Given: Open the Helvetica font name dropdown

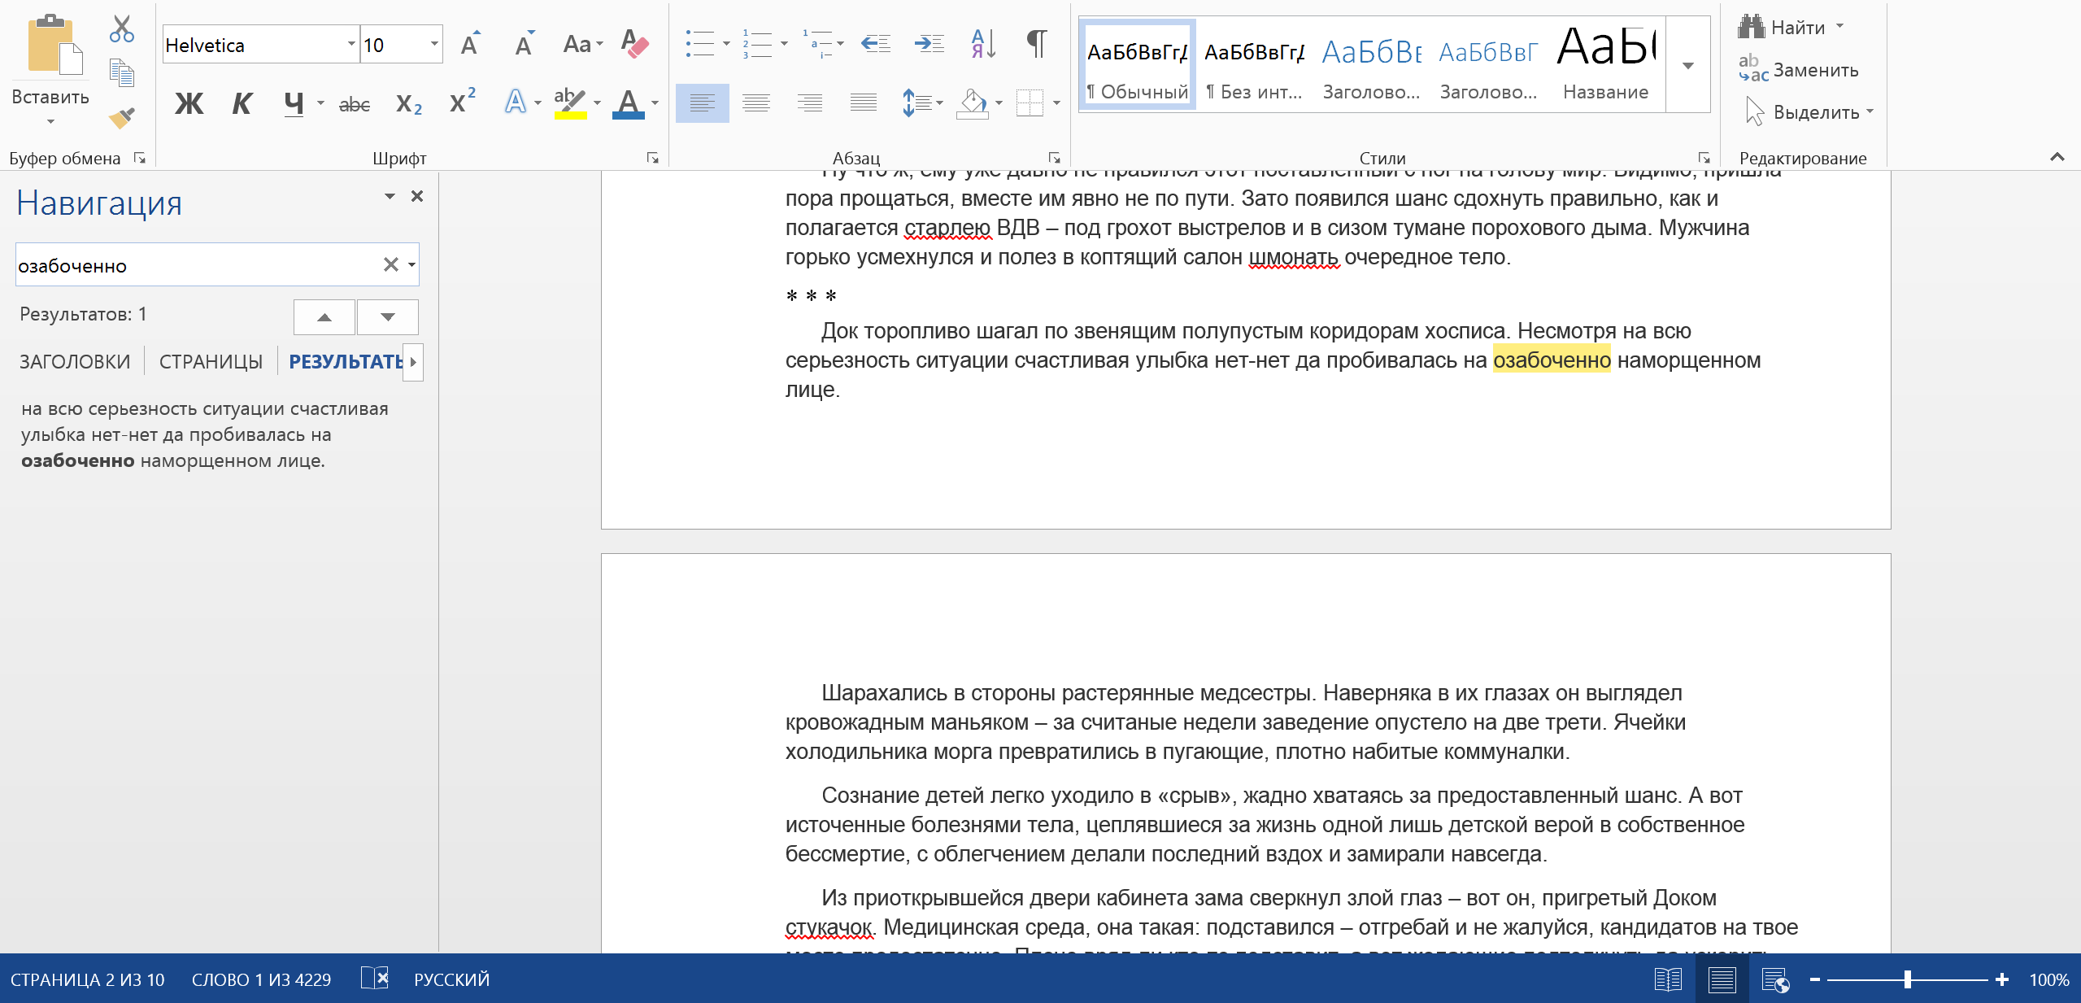Looking at the screenshot, I should point(351,45).
